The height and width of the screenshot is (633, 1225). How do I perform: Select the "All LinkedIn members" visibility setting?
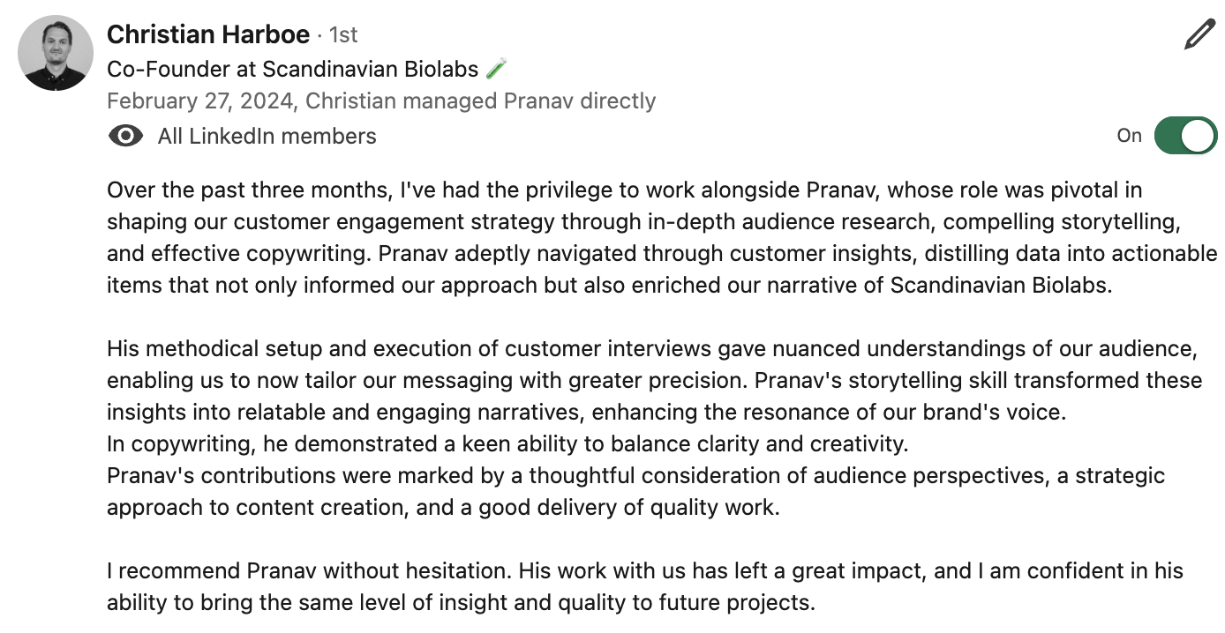coord(267,136)
